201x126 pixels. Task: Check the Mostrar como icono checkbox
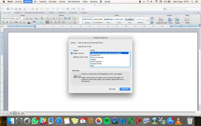point(72,57)
